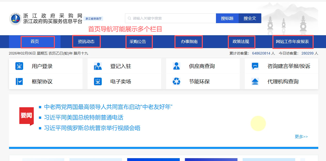Open the 框架协议 link
This screenshot has width=326, height=161.
[x=42, y=82]
